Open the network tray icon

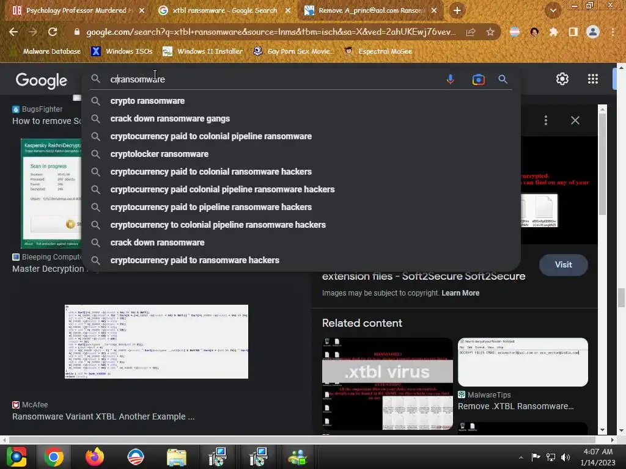pyautogui.click(x=551, y=457)
